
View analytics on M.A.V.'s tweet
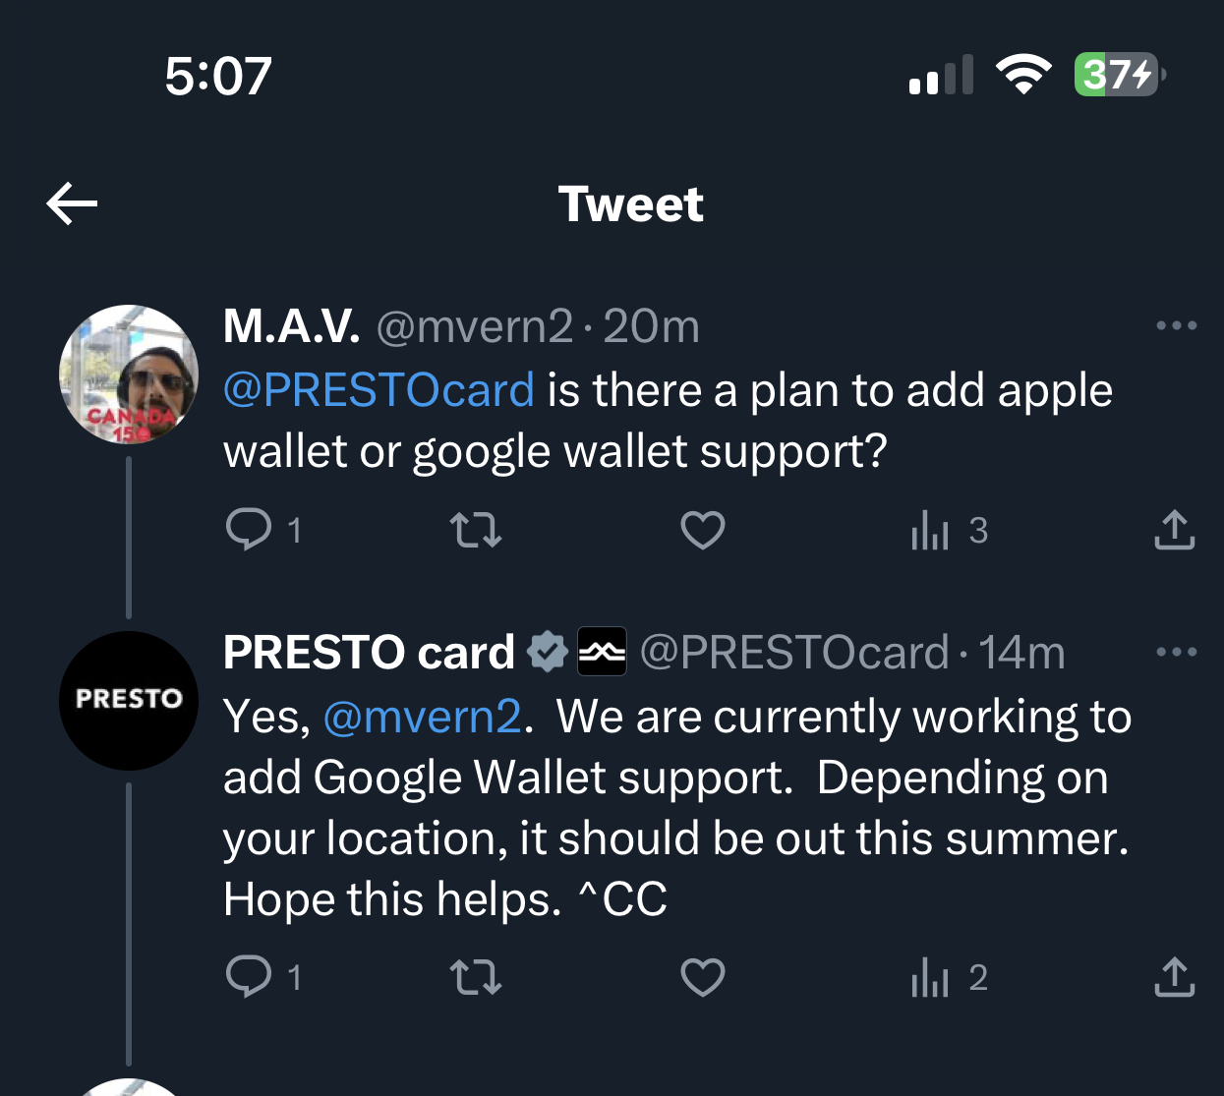pos(930,531)
